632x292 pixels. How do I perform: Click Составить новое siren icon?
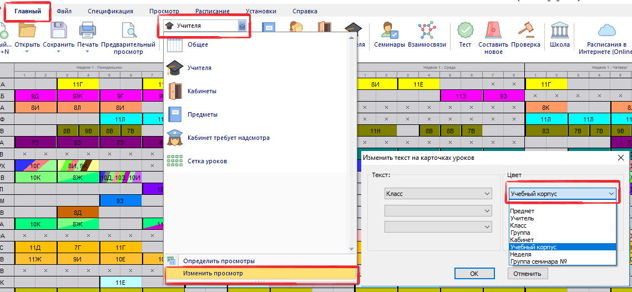pyautogui.click(x=493, y=31)
